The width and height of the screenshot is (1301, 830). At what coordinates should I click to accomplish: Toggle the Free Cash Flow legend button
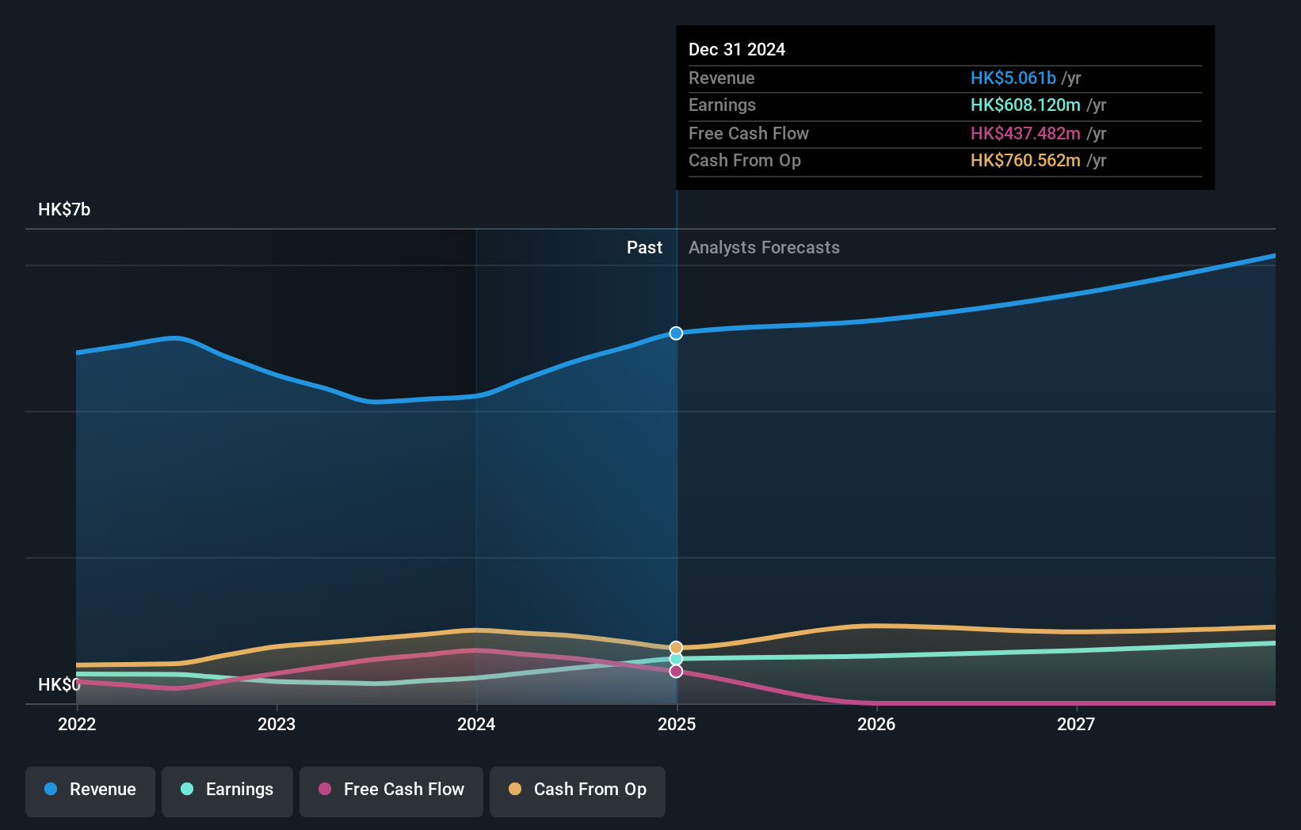click(391, 791)
